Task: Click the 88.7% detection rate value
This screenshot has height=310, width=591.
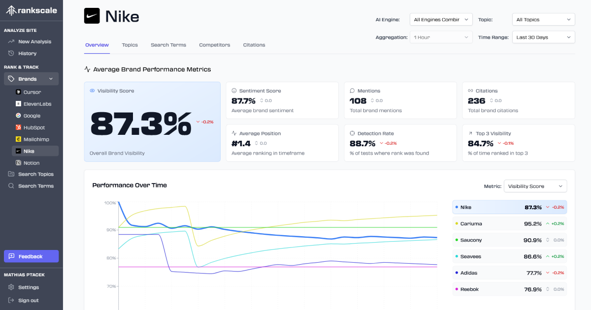Action: coord(362,143)
